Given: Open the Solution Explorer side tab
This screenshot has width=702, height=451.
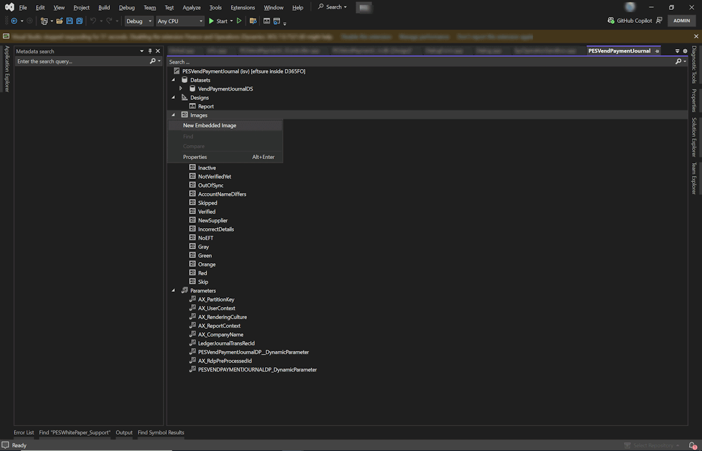Looking at the screenshot, I should coord(694,137).
